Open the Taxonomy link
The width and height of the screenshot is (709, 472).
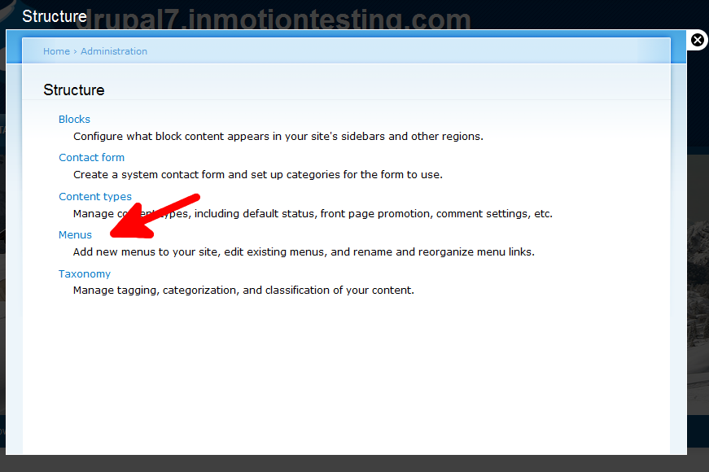coord(85,274)
